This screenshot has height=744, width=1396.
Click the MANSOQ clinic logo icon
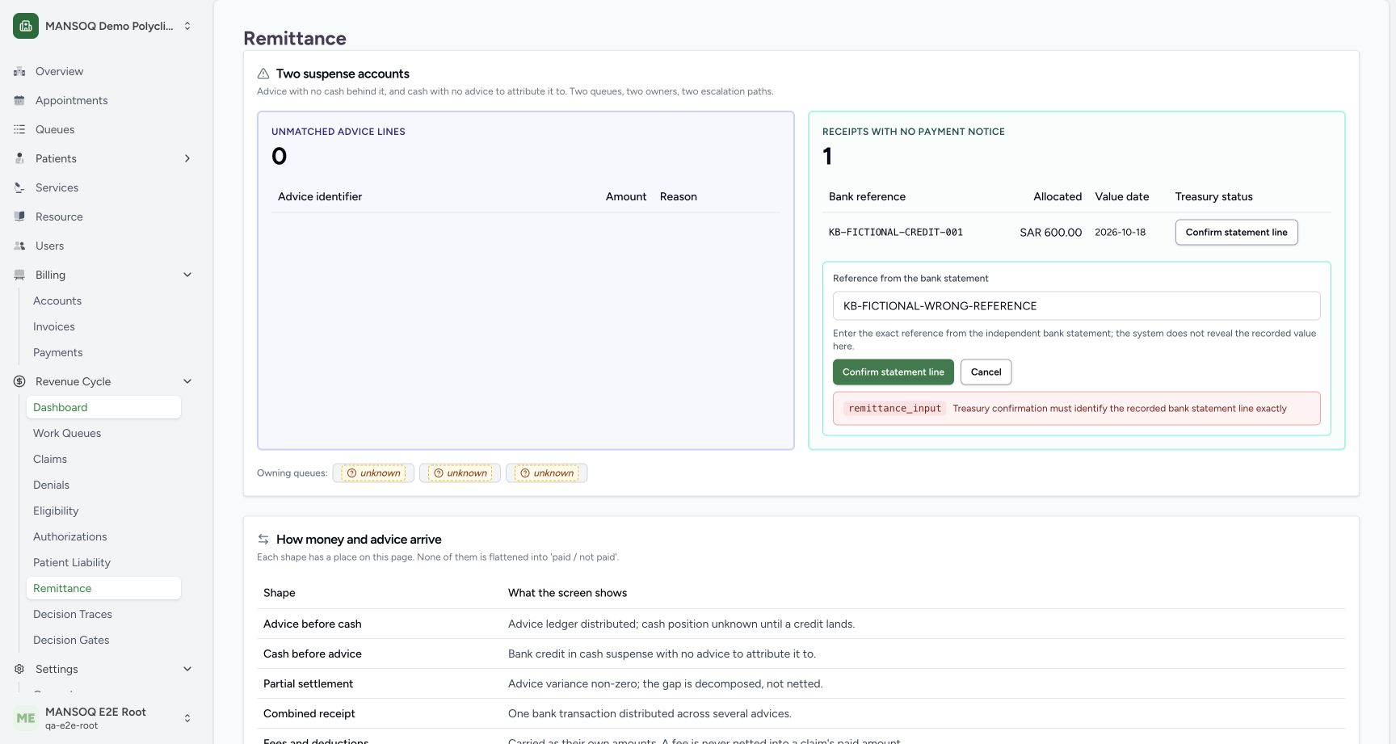click(x=26, y=26)
